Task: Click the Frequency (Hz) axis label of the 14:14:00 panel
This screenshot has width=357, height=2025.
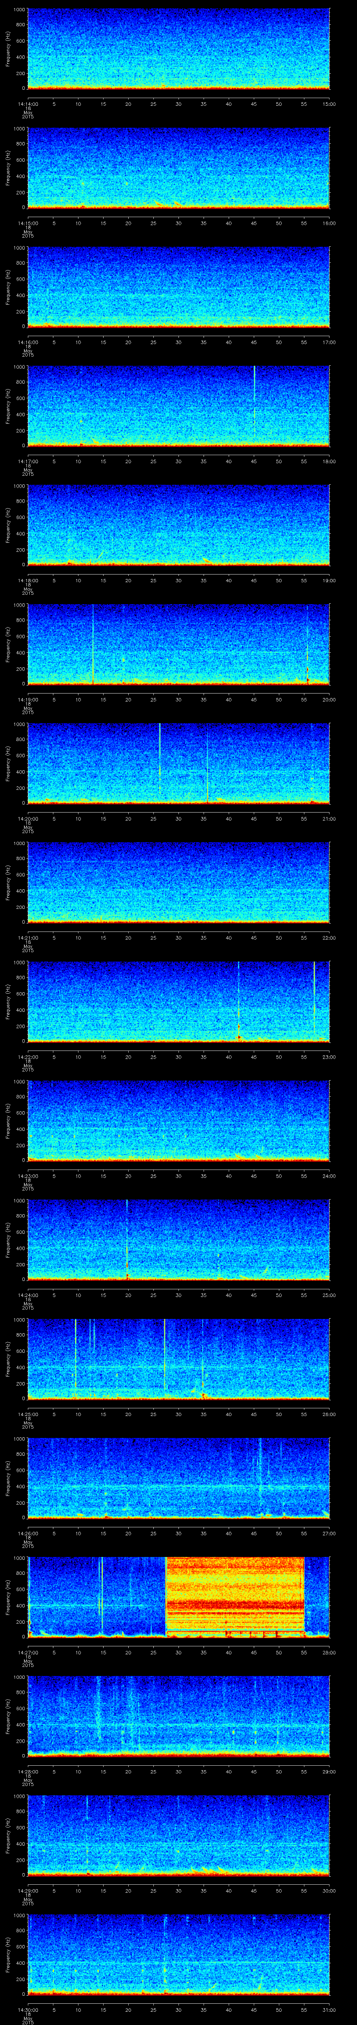Action: 8,49
